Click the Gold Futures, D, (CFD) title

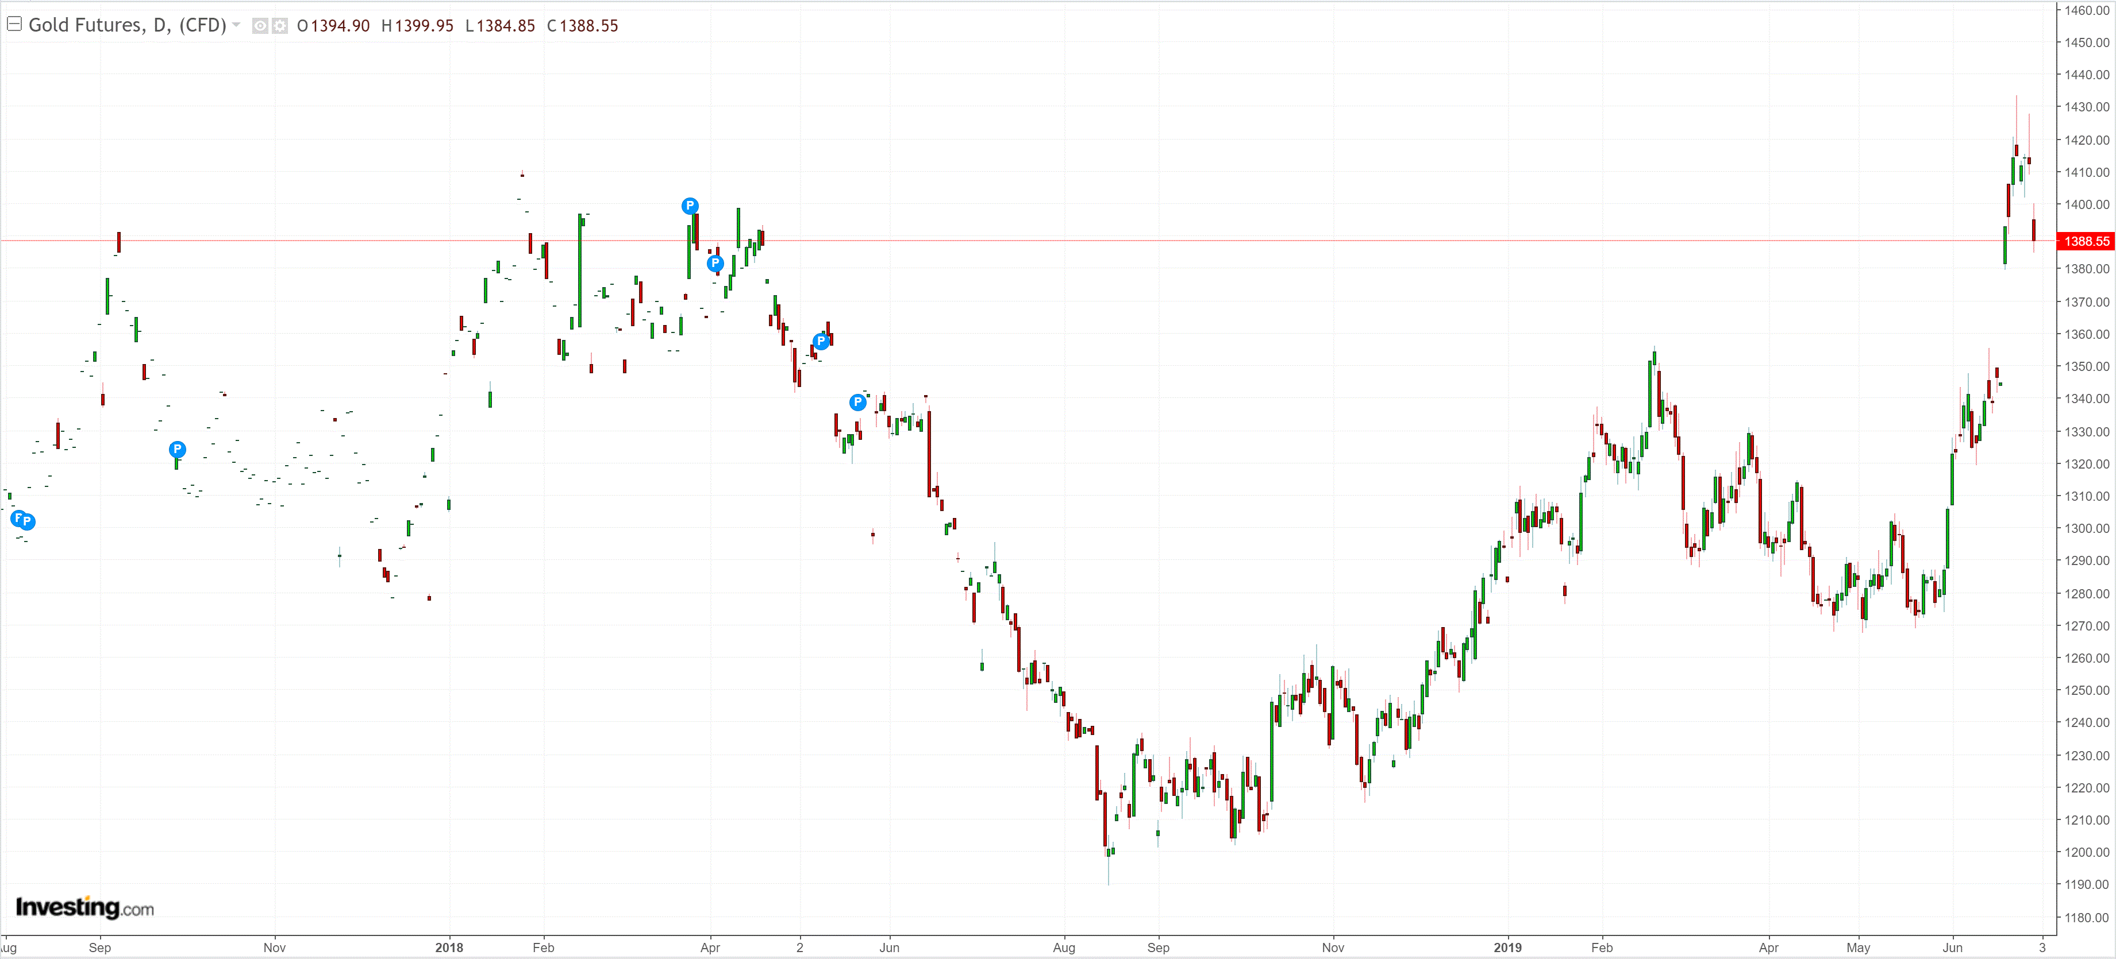[x=128, y=25]
